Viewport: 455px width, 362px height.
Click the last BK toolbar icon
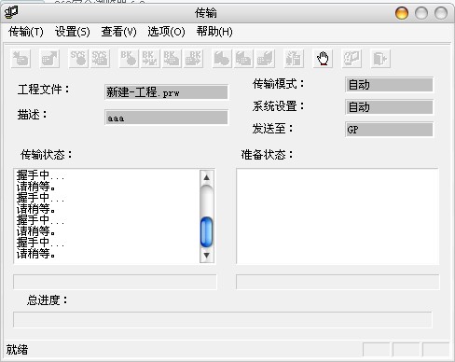click(194, 59)
